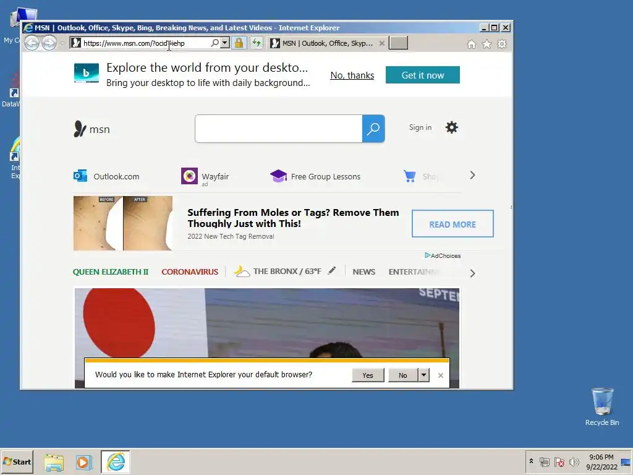Open the before/after mole ad image

pos(123,223)
